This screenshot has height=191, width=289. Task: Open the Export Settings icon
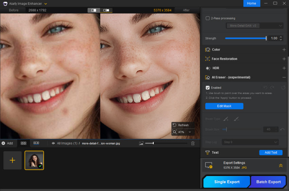click(x=209, y=165)
